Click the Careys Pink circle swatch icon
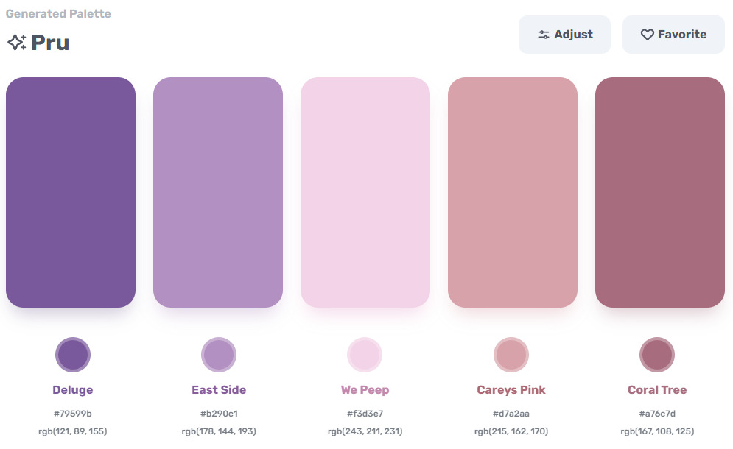This screenshot has height=449, width=733. pyautogui.click(x=511, y=354)
